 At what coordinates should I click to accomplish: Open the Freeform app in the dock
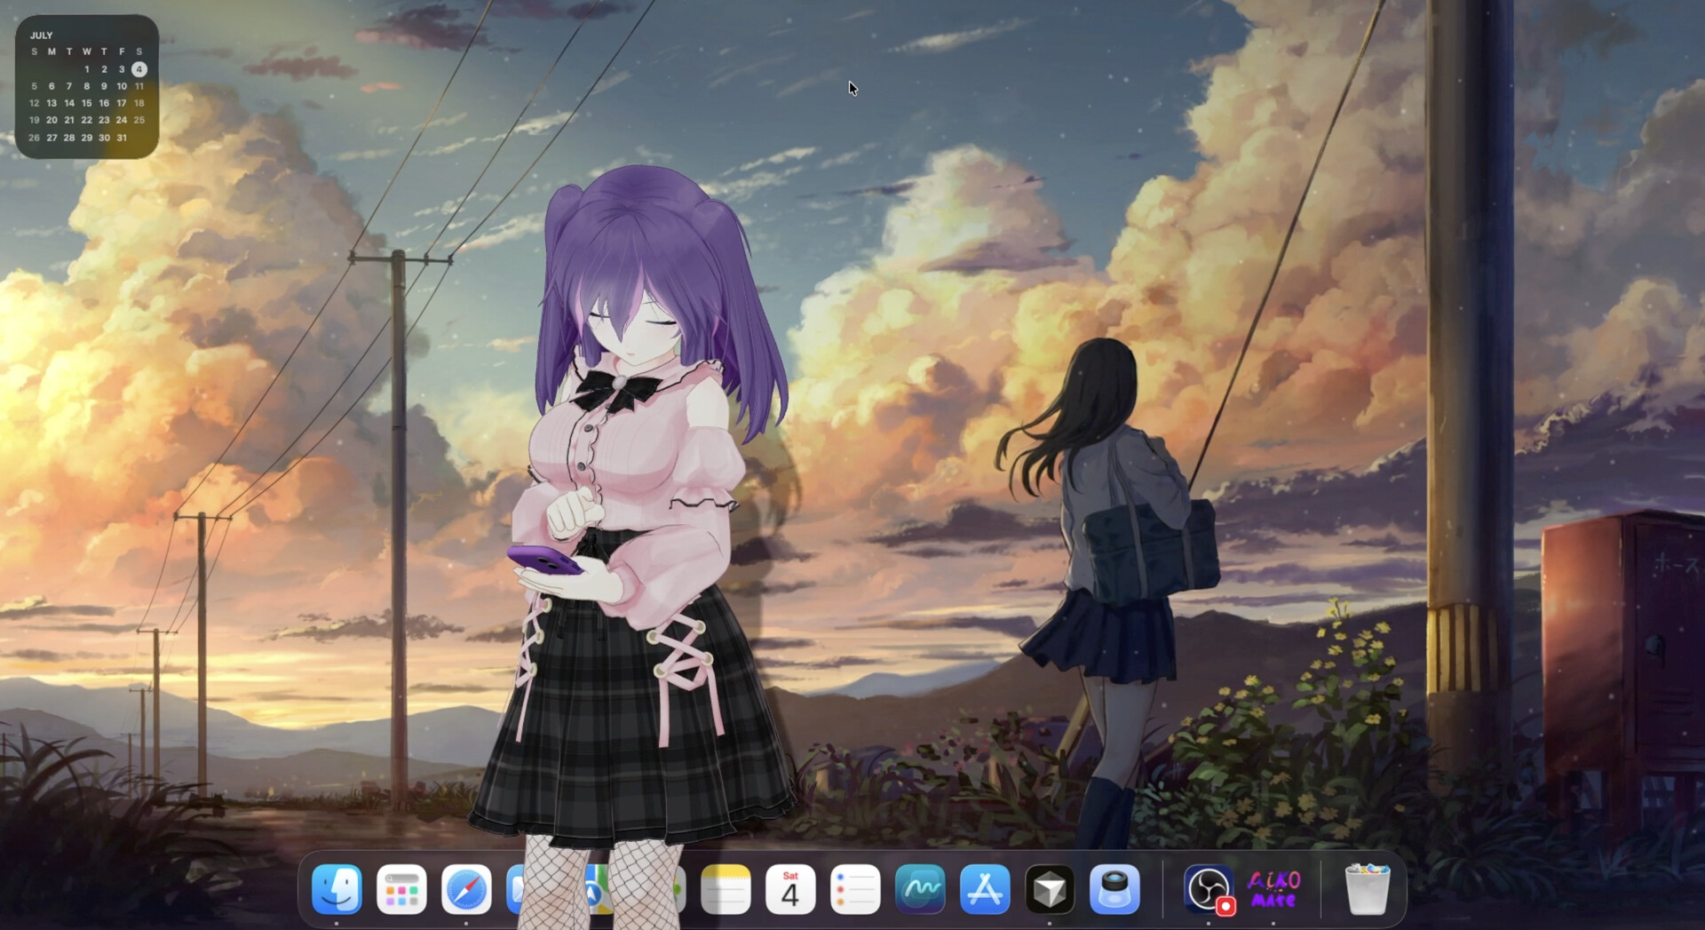coord(920,889)
